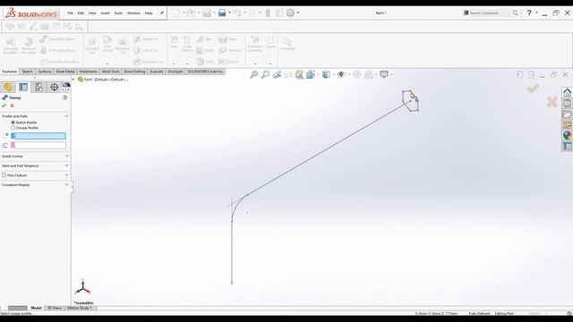
Task: Click the Zoom to Fit icon
Action: coord(253,75)
